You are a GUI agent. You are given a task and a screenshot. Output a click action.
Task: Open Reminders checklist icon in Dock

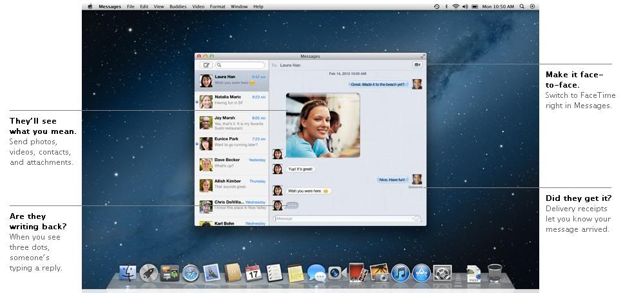pyautogui.click(x=274, y=273)
